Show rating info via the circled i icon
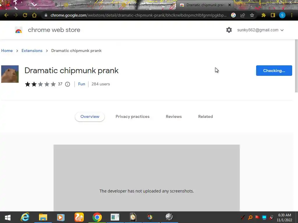Screen dimensions: 298x223 [x=68, y=84]
